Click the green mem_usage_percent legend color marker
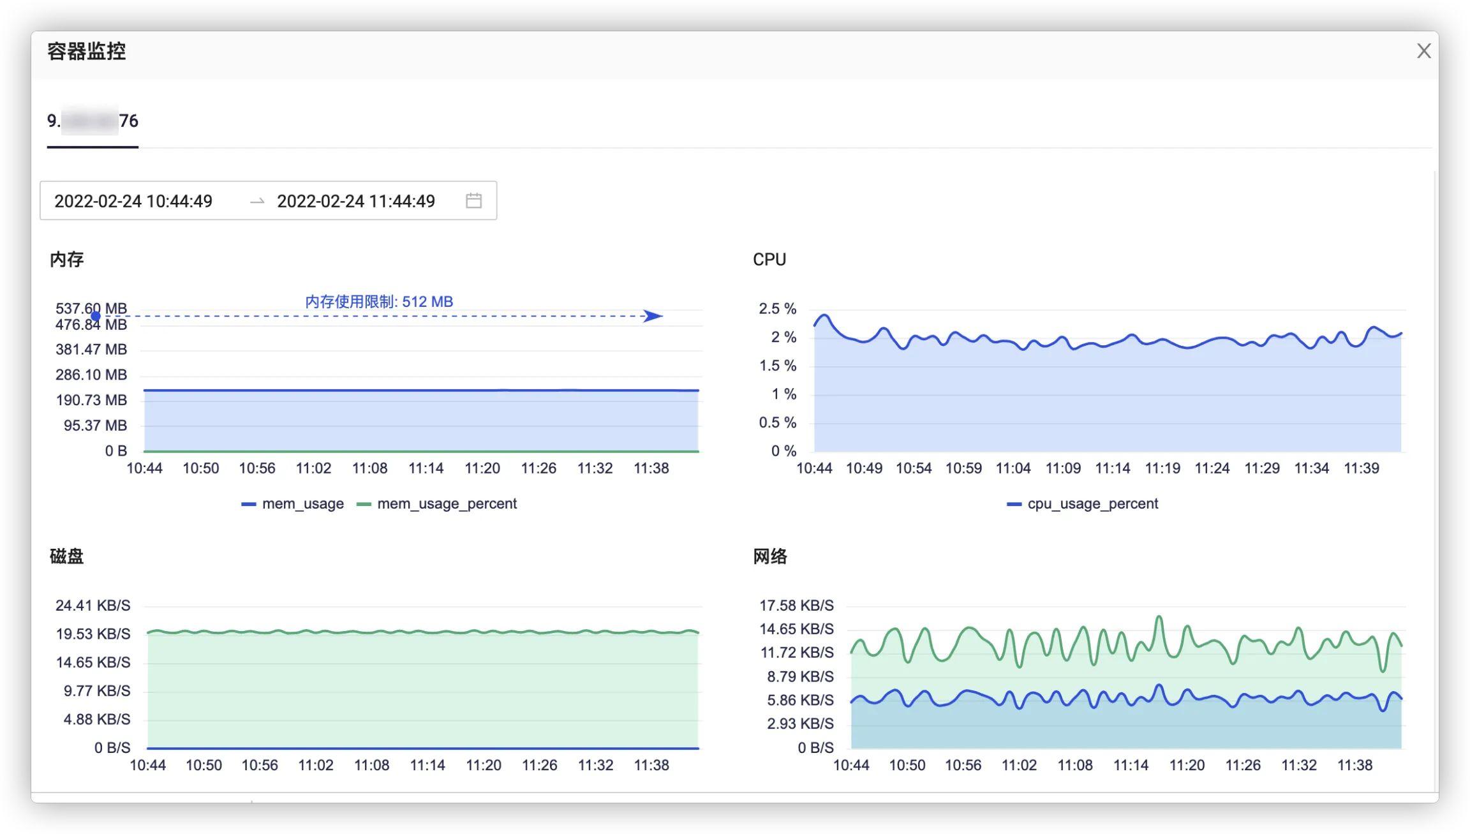Image resolution: width=1470 pixels, height=834 pixels. (364, 504)
